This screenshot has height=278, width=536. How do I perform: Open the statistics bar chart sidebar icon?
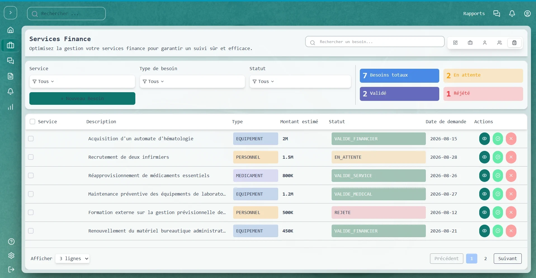pyautogui.click(x=10, y=107)
